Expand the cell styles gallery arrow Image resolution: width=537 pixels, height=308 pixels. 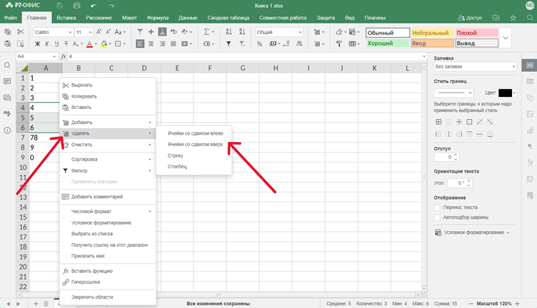[506, 38]
